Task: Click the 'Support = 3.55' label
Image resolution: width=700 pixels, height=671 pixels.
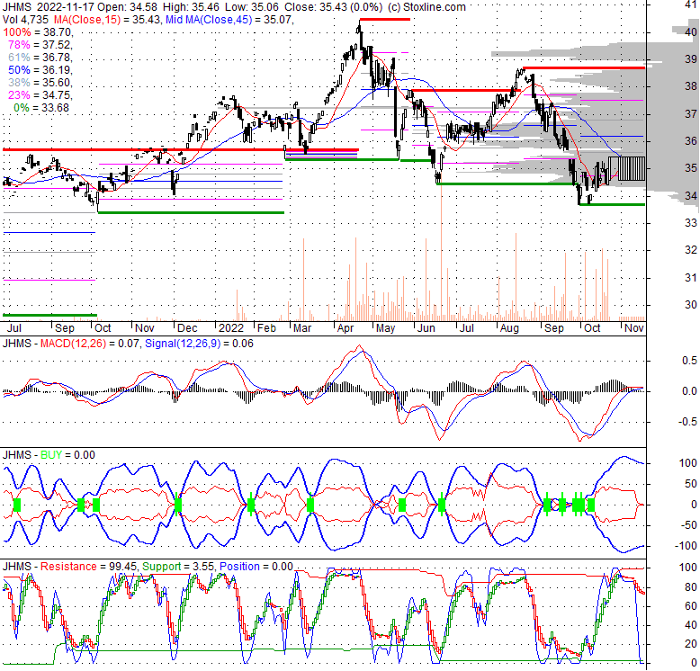Action: [x=178, y=567]
